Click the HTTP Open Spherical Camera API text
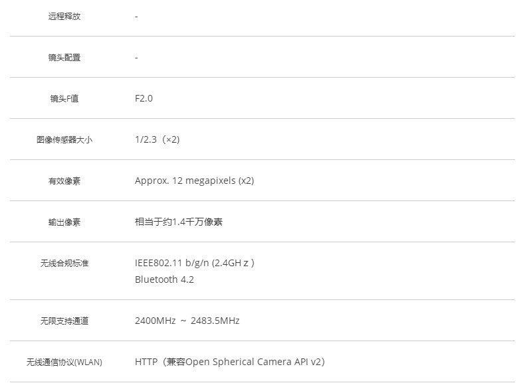The image size is (525, 385). [x=230, y=362]
